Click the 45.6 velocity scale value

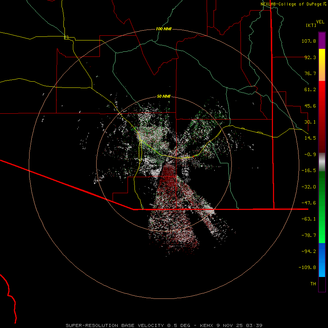310,106
